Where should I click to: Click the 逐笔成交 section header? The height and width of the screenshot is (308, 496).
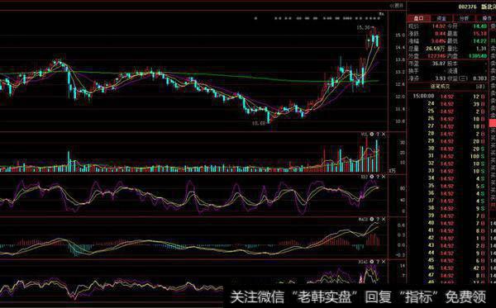pos(440,86)
